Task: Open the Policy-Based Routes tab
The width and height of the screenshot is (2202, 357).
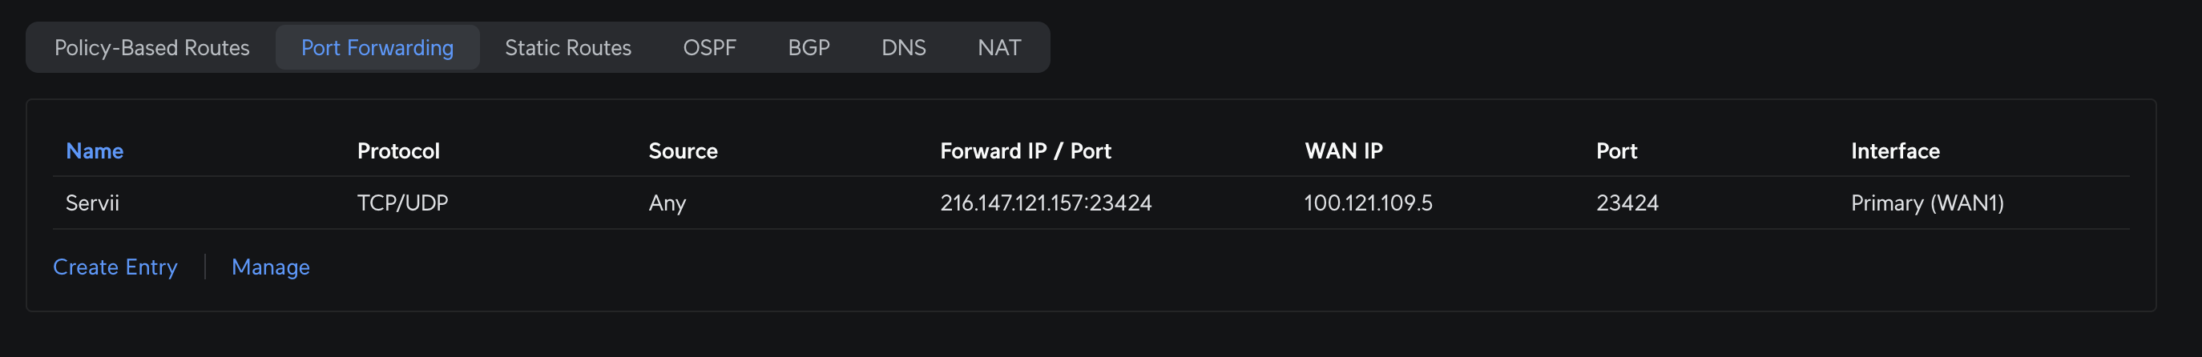Action: 151,48
